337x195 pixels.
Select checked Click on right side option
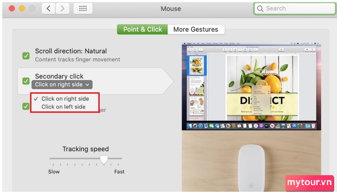pyautogui.click(x=65, y=99)
